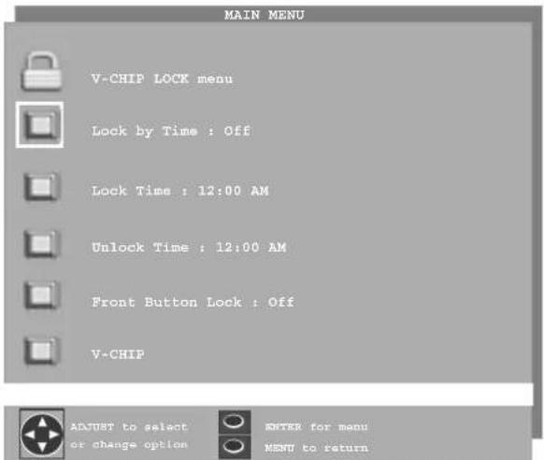Choose Unlock Time : 12:00 AM entry
This screenshot has width=544, height=460.
[189, 248]
